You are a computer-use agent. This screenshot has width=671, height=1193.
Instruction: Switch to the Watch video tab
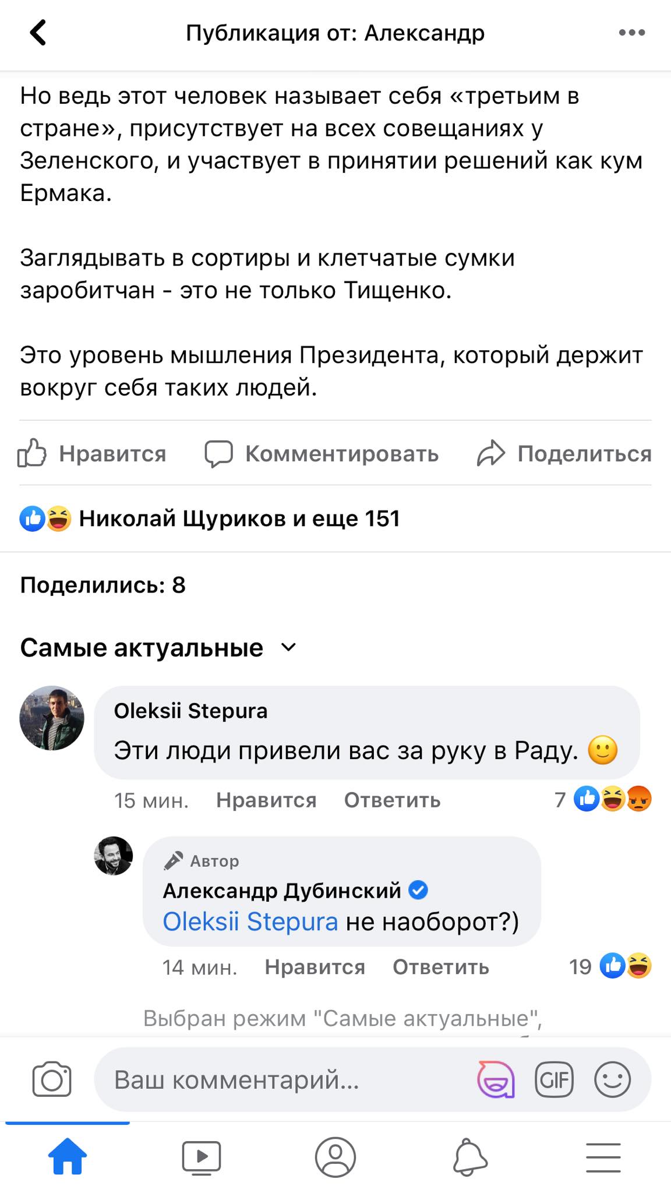(x=202, y=1157)
